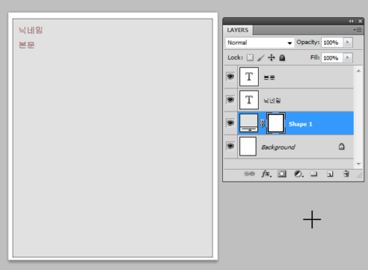Click the 본문 text on canvas
The height and width of the screenshot is (270, 368).
pos(27,45)
